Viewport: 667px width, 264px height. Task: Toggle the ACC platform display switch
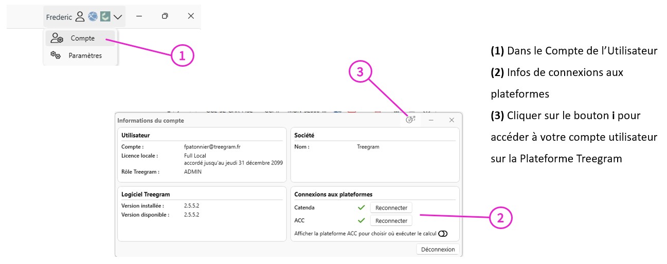[443, 234]
